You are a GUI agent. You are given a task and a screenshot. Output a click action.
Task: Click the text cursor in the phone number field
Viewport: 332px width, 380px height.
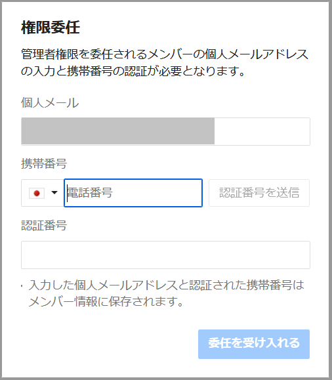click(x=67, y=193)
